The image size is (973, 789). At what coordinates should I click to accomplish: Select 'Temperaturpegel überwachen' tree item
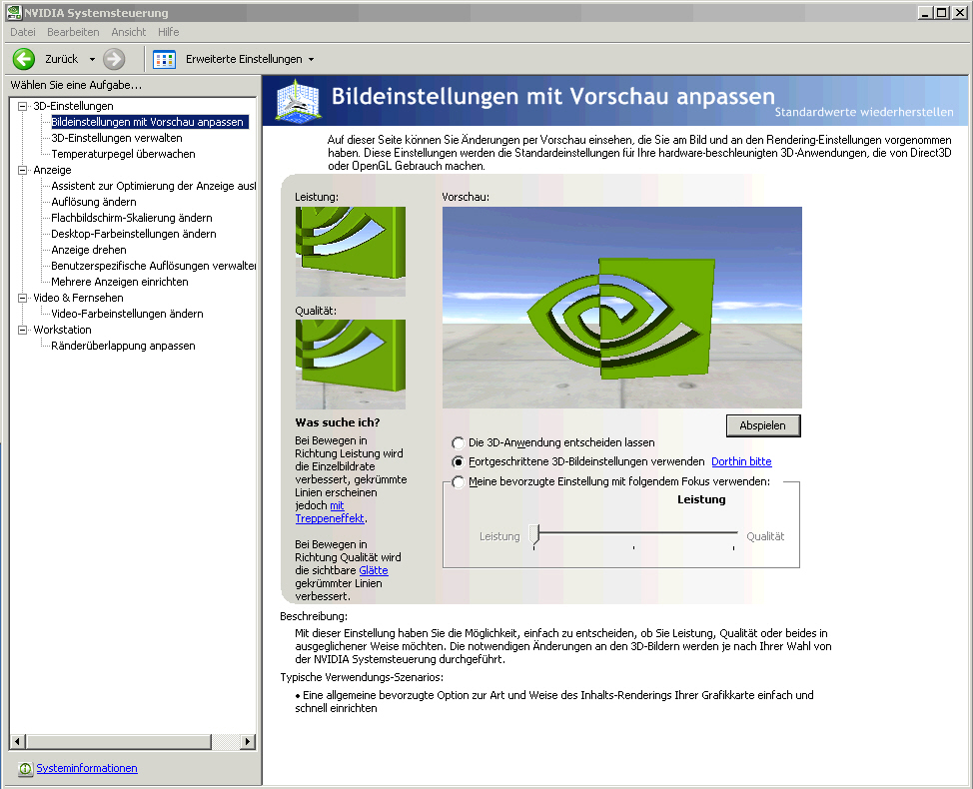coord(123,154)
